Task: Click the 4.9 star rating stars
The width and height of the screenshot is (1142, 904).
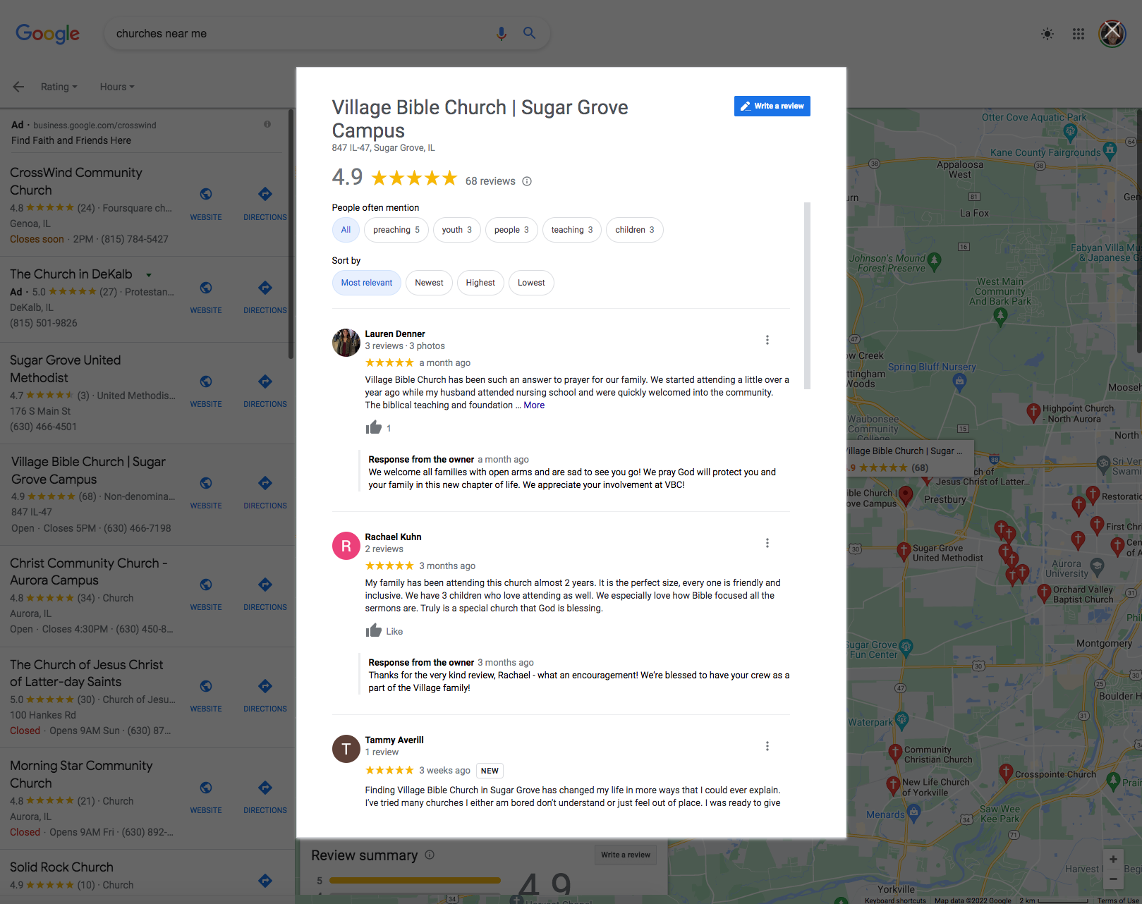Action: [414, 178]
